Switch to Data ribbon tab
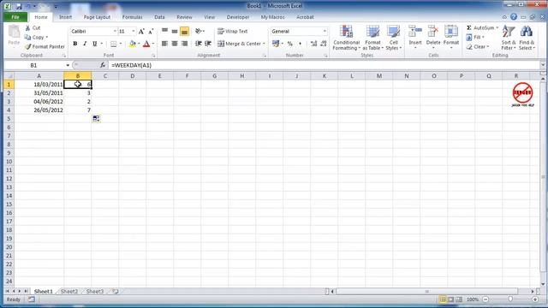 [159, 17]
